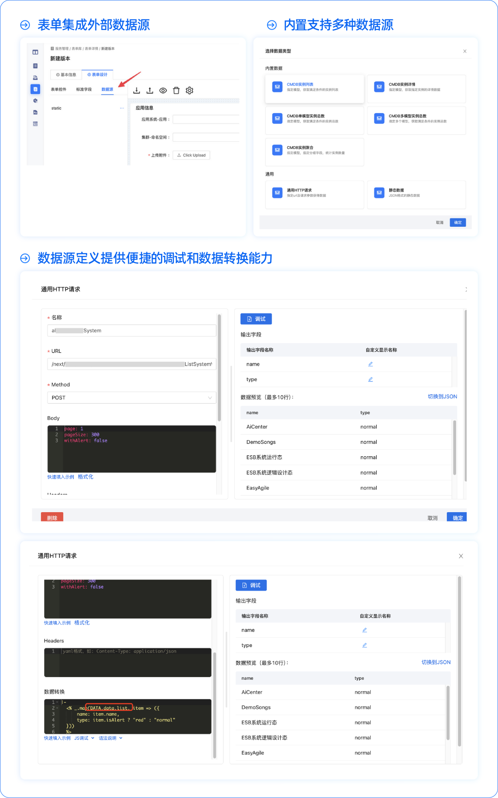This screenshot has height=798, width=498.
Task: Click 切换到JSON in dialog with 删除 button
Action: [442, 397]
